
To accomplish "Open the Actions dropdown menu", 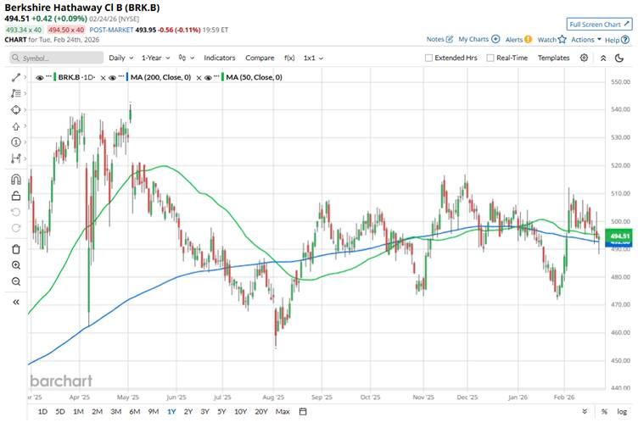I will [585, 40].
